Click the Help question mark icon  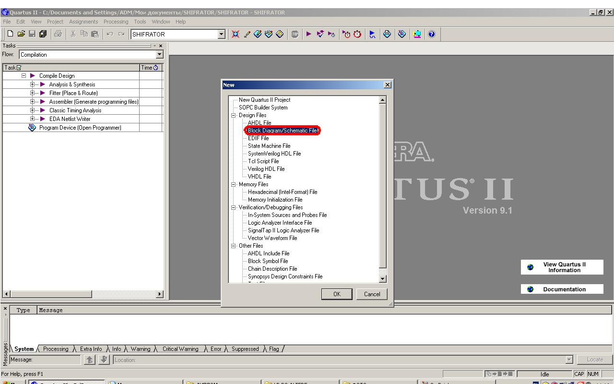(x=432, y=34)
